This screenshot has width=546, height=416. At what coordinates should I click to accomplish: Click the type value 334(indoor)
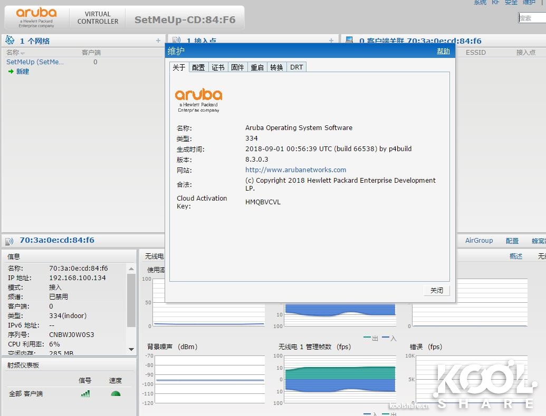tap(68, 315)
